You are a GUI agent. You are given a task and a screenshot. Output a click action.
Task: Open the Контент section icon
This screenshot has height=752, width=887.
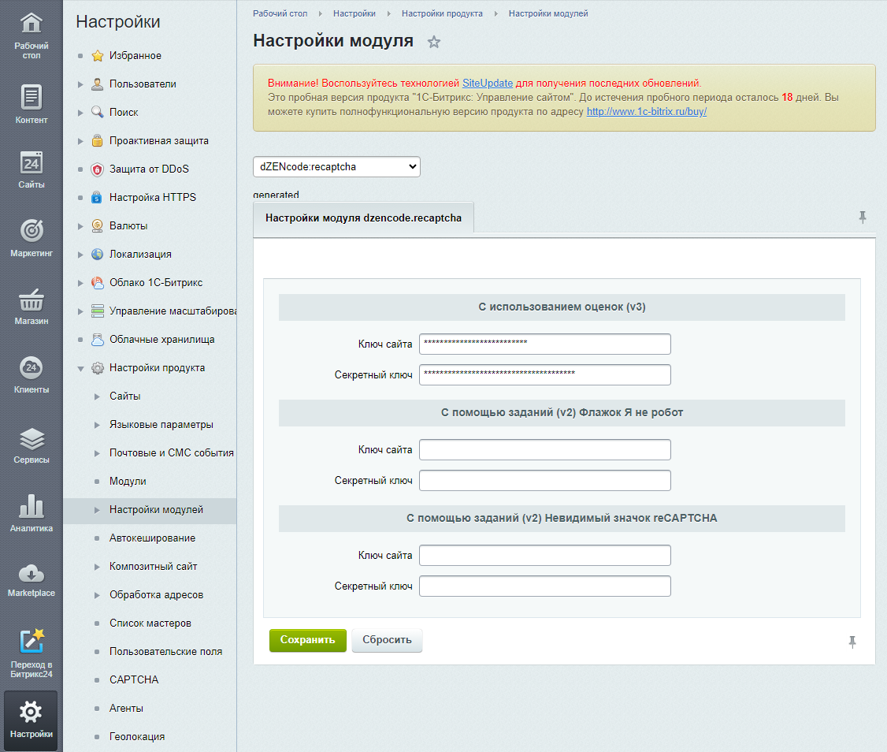click(31, 97)
